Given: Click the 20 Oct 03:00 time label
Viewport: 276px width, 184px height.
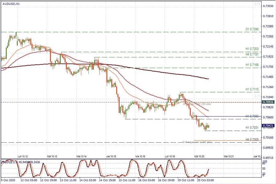Looking at the screenshot, I should coord(203,180).
